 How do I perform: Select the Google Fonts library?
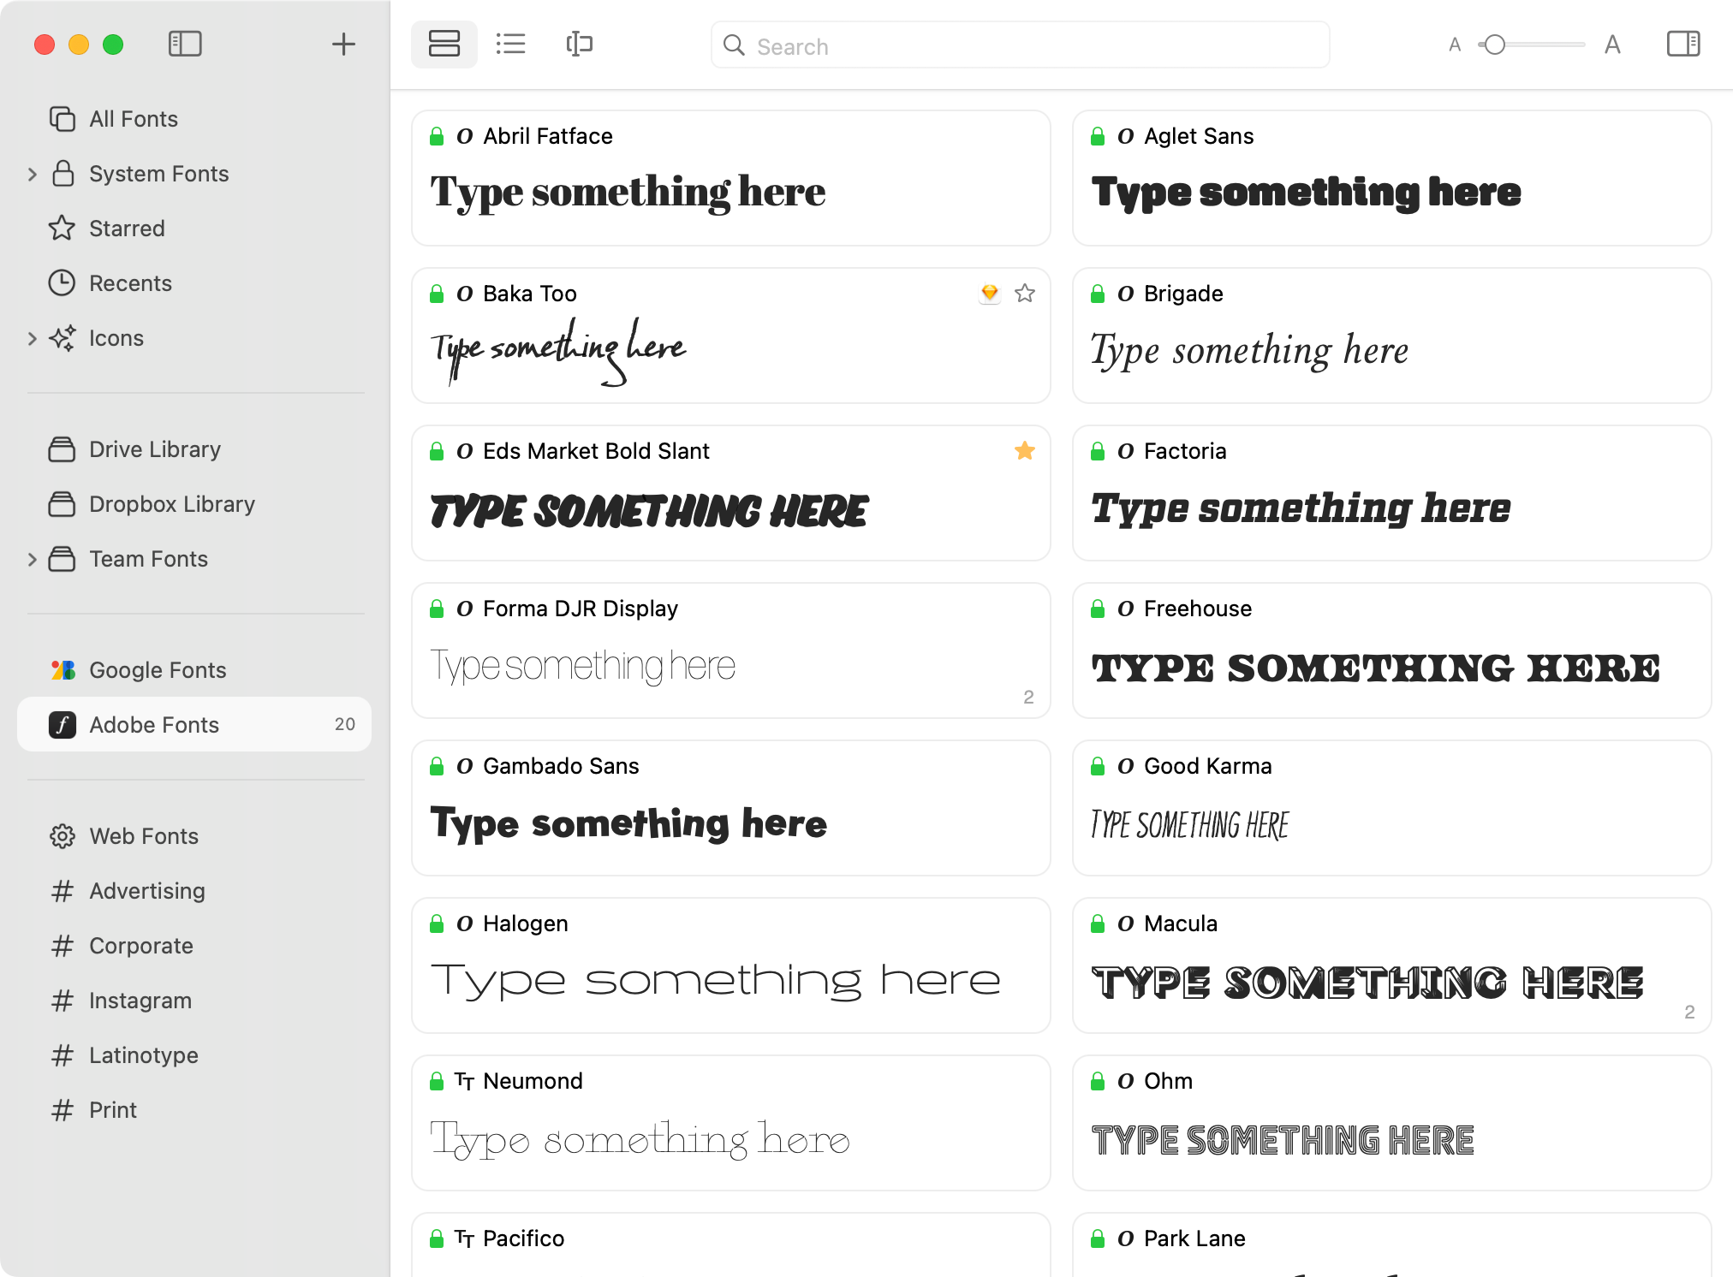click(157, 670)
